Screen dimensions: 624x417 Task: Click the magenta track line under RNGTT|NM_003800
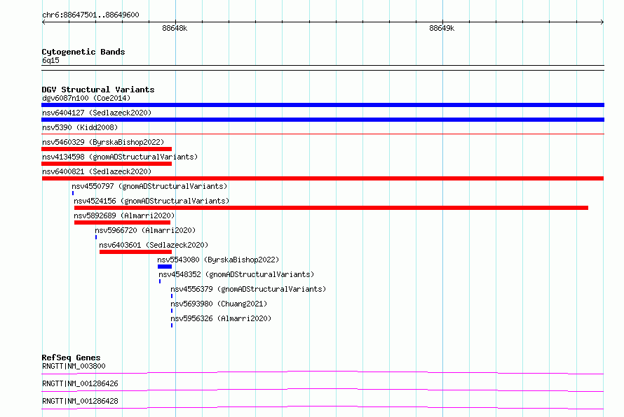[x=323, y=372]
